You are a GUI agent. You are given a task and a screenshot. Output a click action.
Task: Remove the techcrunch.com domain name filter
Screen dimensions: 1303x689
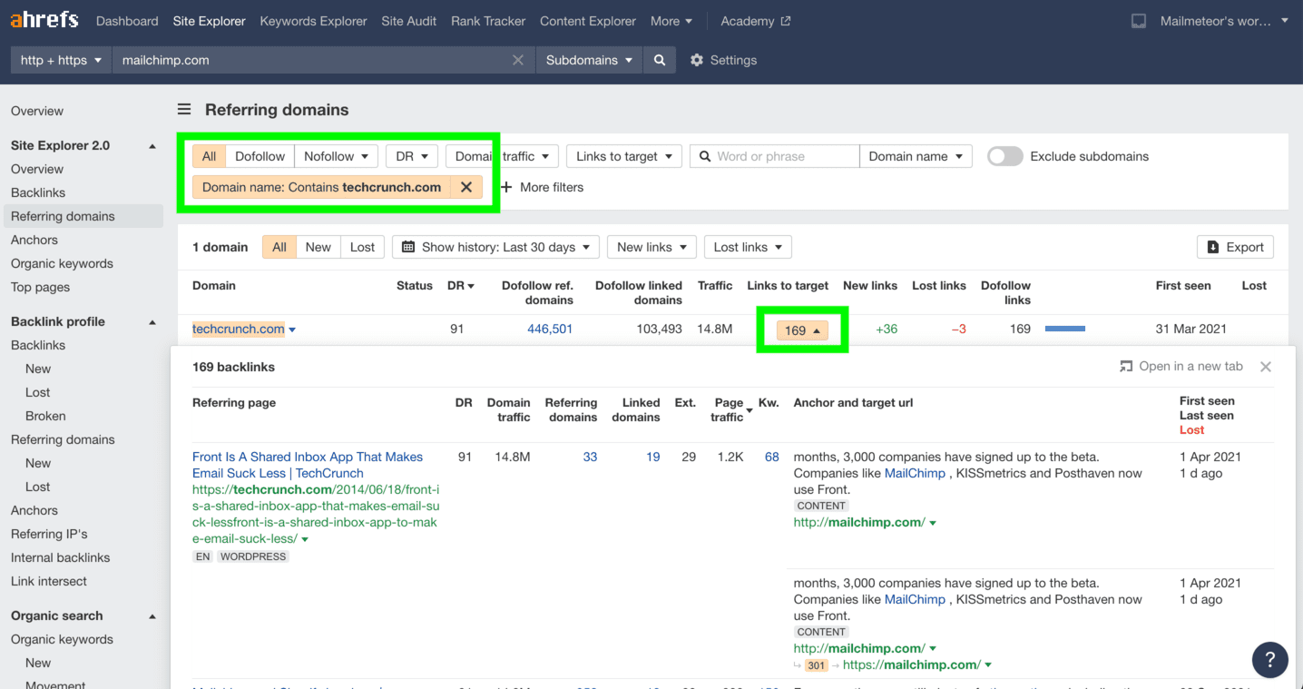pyautogui.click(x=465, y=187)
